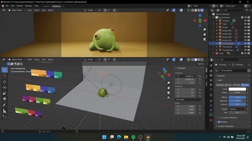Select the Add Cube tool in lower viewport
Image resolution: width=252 pixels, height=141 pixels.
[x=4, y=117]
